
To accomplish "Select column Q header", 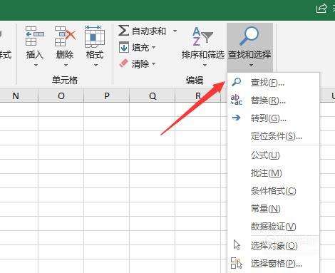I will click(153, 96).
